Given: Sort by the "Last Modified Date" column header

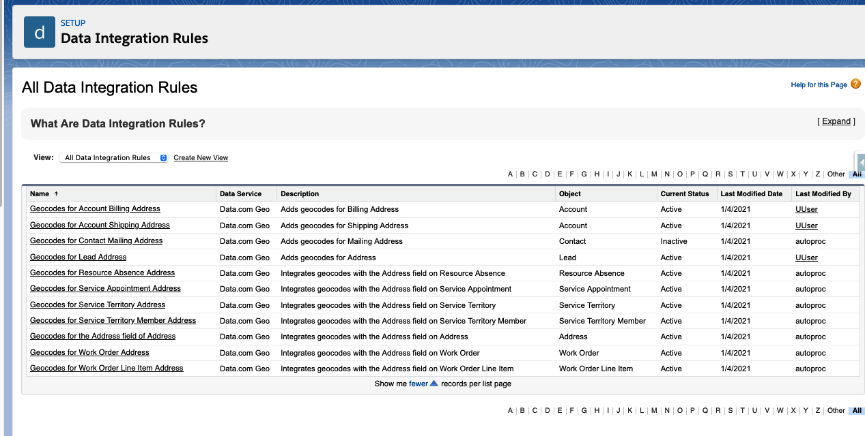Looking at the screenshot, I should click(750, 193).
